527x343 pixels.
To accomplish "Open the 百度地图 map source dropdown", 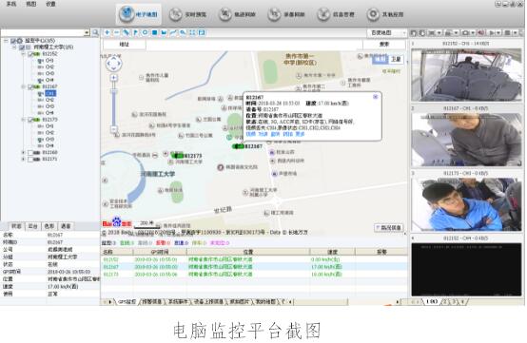I will pyautogui.click(x=386, y=33).
